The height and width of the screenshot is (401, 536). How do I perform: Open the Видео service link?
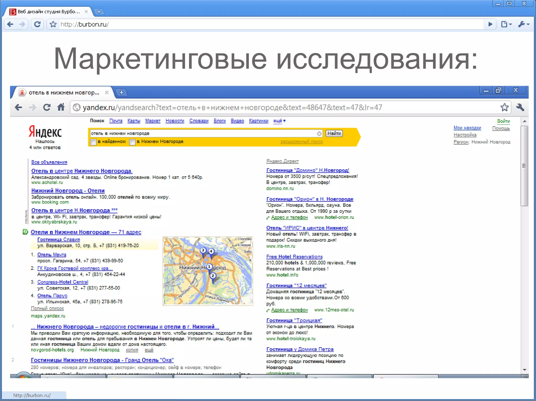click(x=237, y=121)
